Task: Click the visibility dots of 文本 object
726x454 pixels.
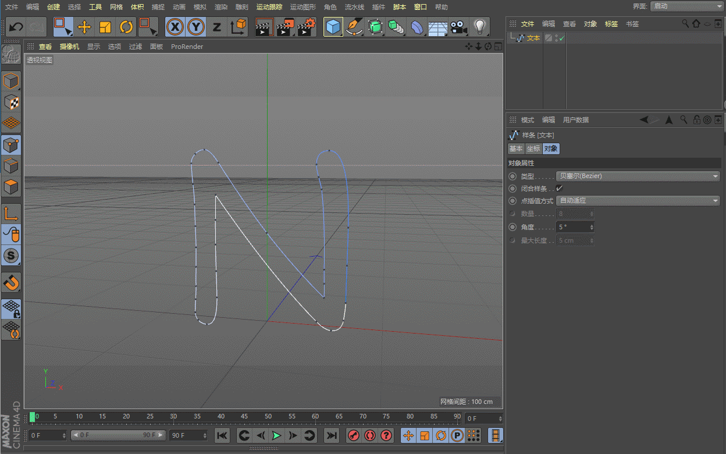Action: point(556,38)
